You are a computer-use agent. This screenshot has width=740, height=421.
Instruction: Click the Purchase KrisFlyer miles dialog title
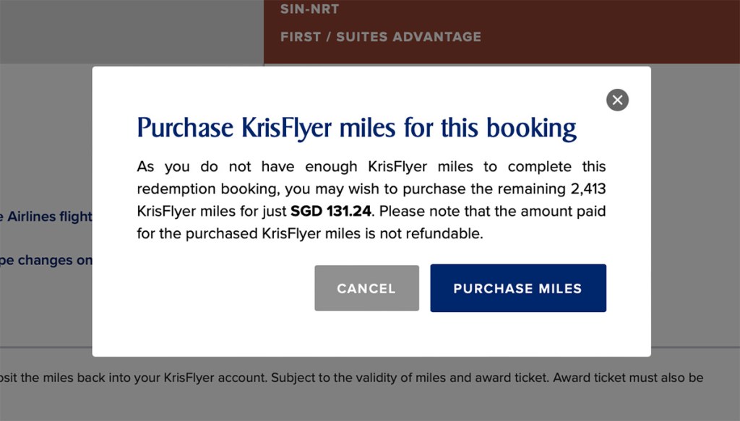[x=356, y=127]
